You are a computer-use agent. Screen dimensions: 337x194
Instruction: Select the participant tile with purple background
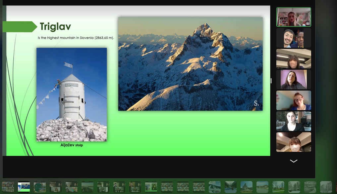(x=294, y=80)
